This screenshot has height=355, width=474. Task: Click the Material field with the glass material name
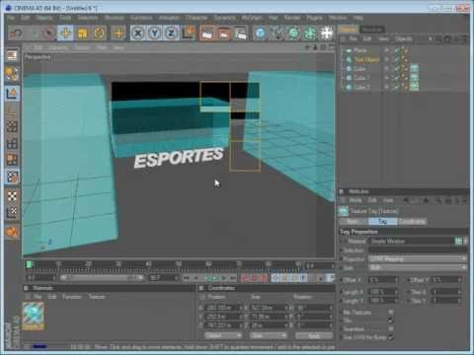coord(412,242)
